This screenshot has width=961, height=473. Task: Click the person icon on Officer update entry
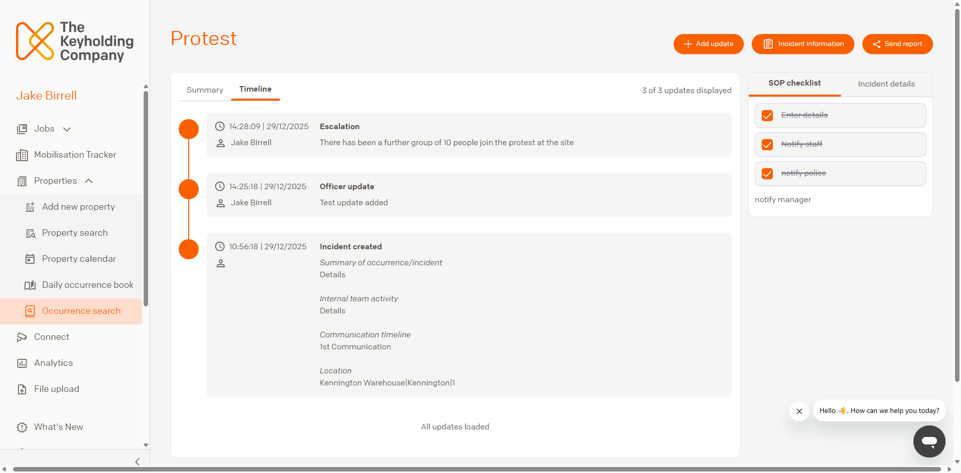220,203
